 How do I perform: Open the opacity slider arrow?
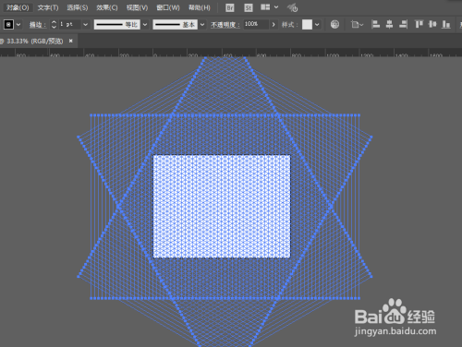click(274, 24)
